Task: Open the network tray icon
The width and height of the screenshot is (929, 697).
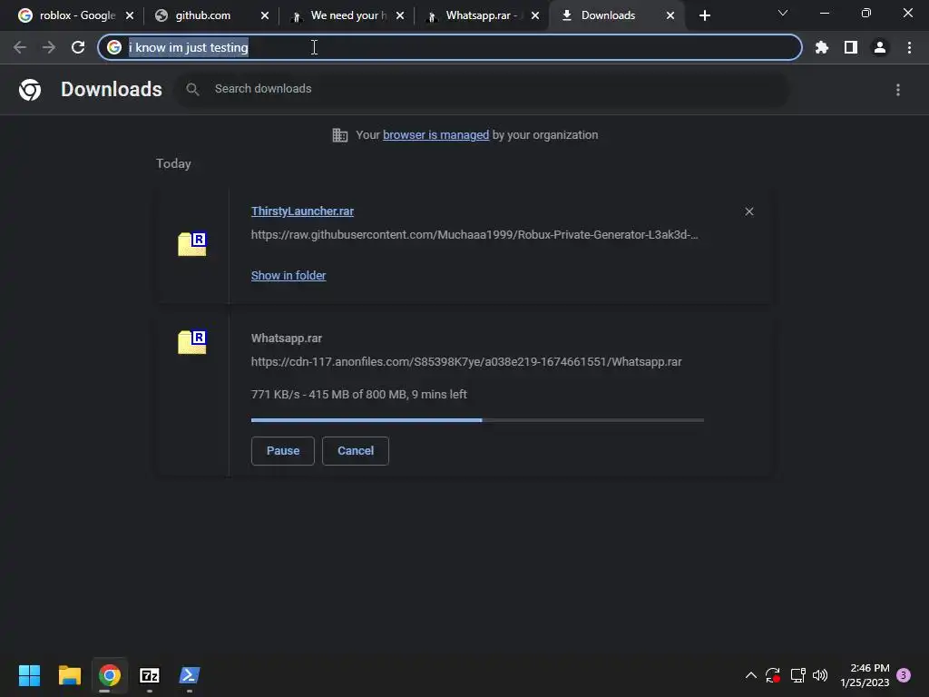Action: coord(797,675)
